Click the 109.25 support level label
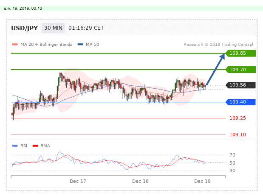This screenshot has height=196, width=263. point(238,118)
